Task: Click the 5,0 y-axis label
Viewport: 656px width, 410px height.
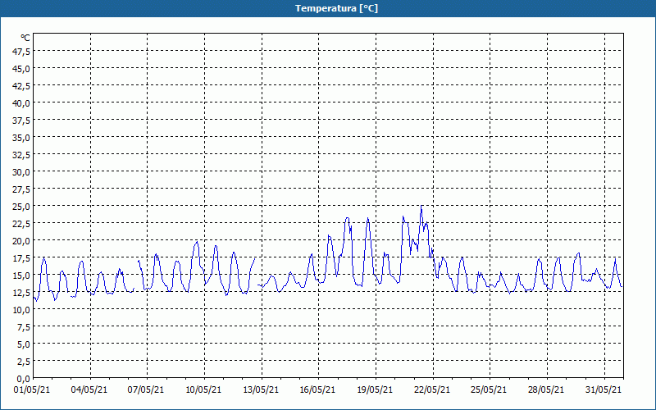Action: click(24, 344)
